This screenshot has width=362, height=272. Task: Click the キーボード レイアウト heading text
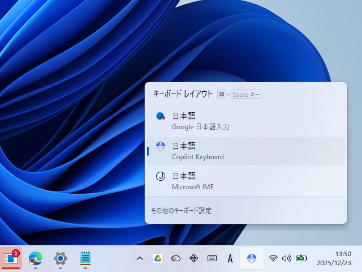pos(183,94)
